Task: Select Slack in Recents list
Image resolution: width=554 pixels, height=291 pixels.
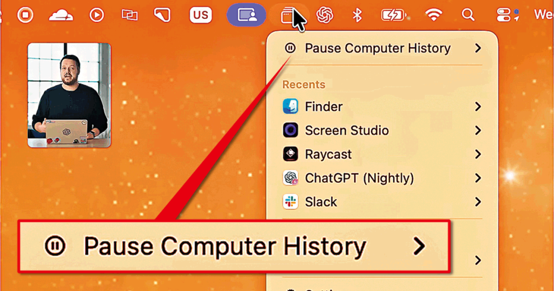Action: pos(382,202)
